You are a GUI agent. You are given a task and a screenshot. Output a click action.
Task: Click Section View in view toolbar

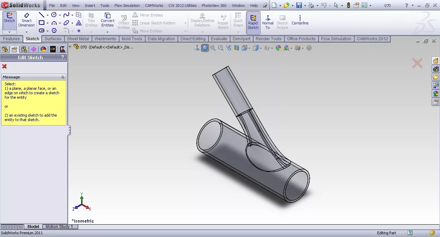(x=236, y=48)
